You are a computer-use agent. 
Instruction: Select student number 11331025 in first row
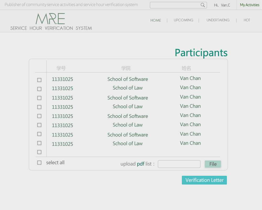(62, 79)
